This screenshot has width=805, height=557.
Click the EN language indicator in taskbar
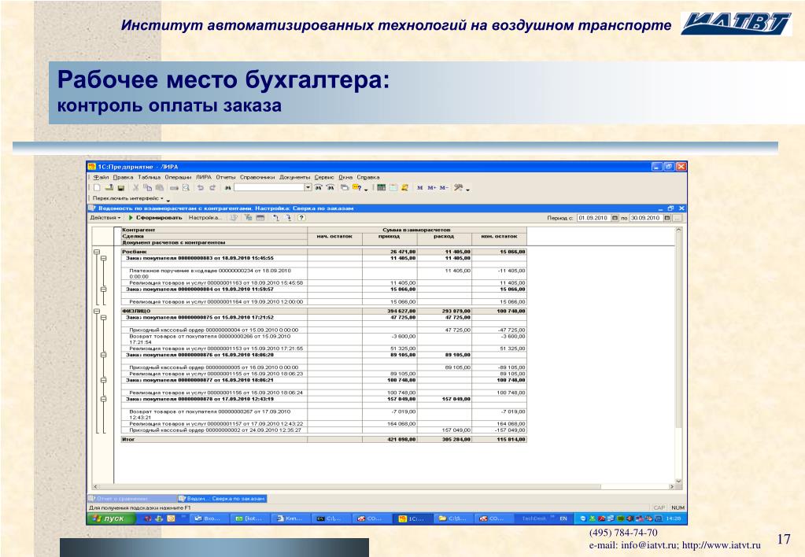(563, 518)
